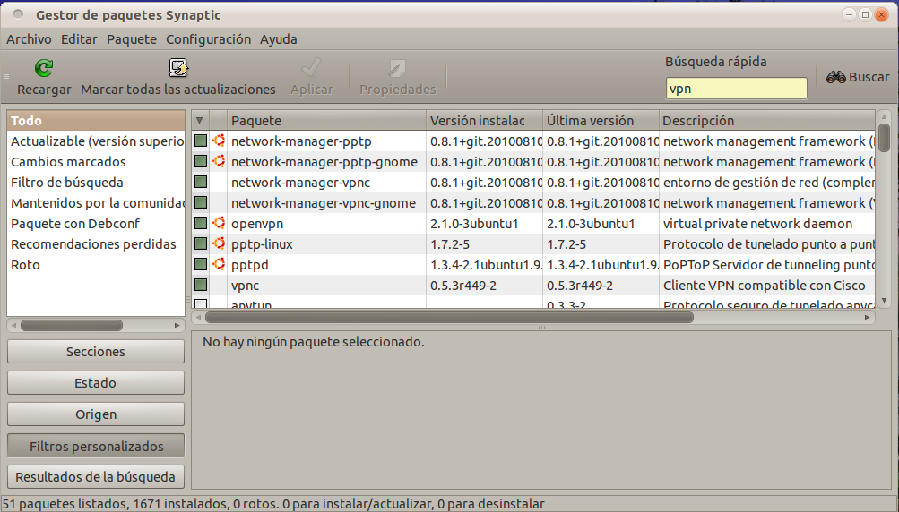
Task: Click the 2.1.0-3ubuntu1 installed version cell
Action: [474, 224]
